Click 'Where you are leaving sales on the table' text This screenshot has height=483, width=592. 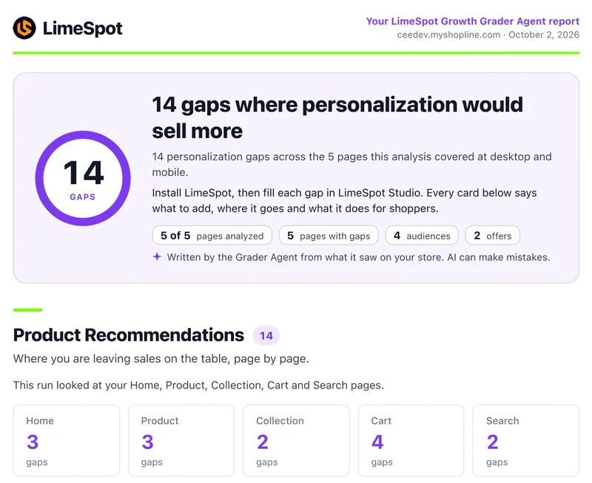pos(161,359)
